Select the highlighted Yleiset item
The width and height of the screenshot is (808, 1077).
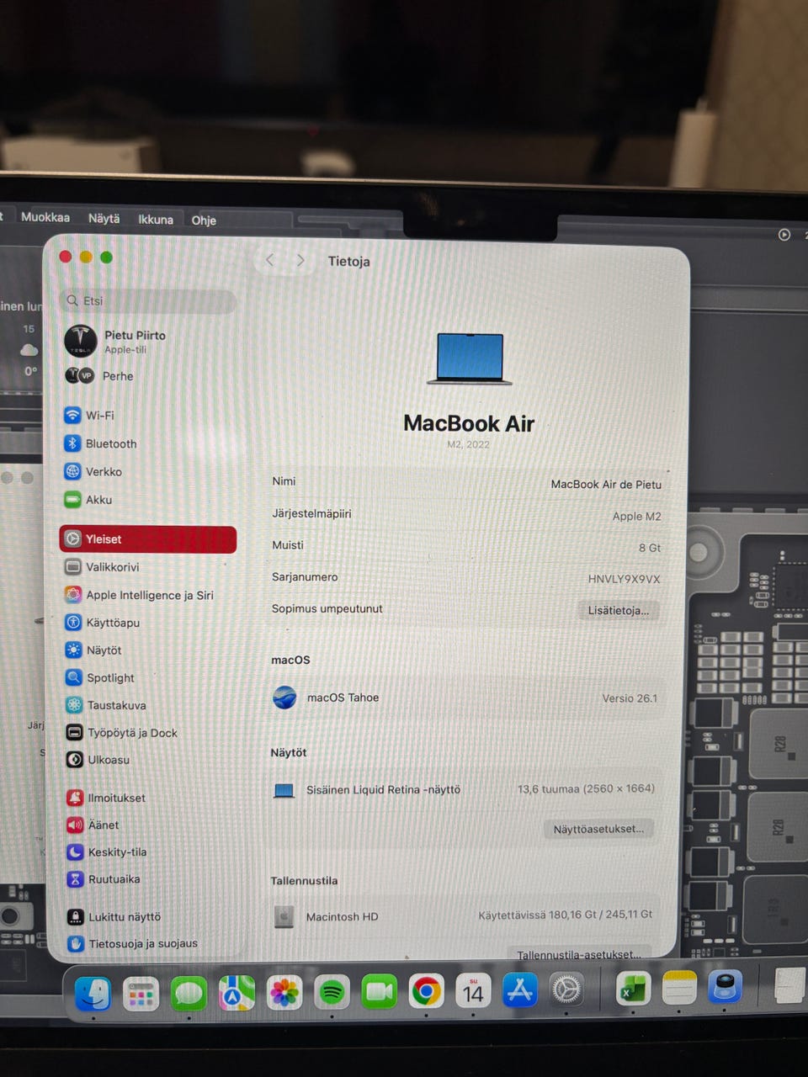[x=148, y=539]
